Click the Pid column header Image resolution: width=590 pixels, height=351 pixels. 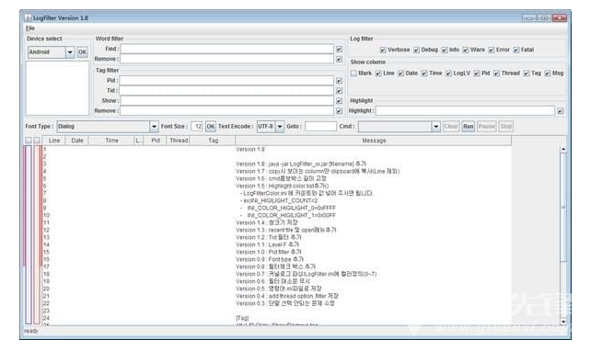(x=156, y=141)
